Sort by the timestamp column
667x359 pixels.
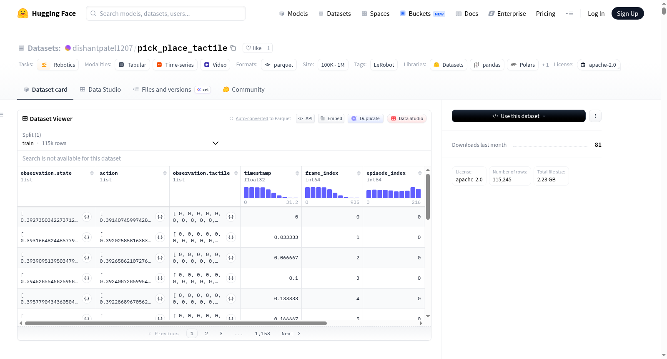297,173
